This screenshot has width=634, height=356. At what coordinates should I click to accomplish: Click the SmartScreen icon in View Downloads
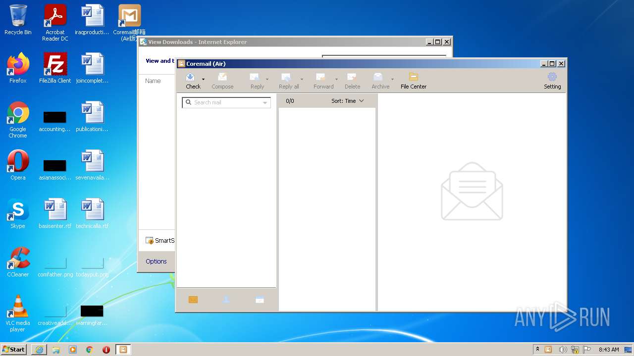(150, 241)
